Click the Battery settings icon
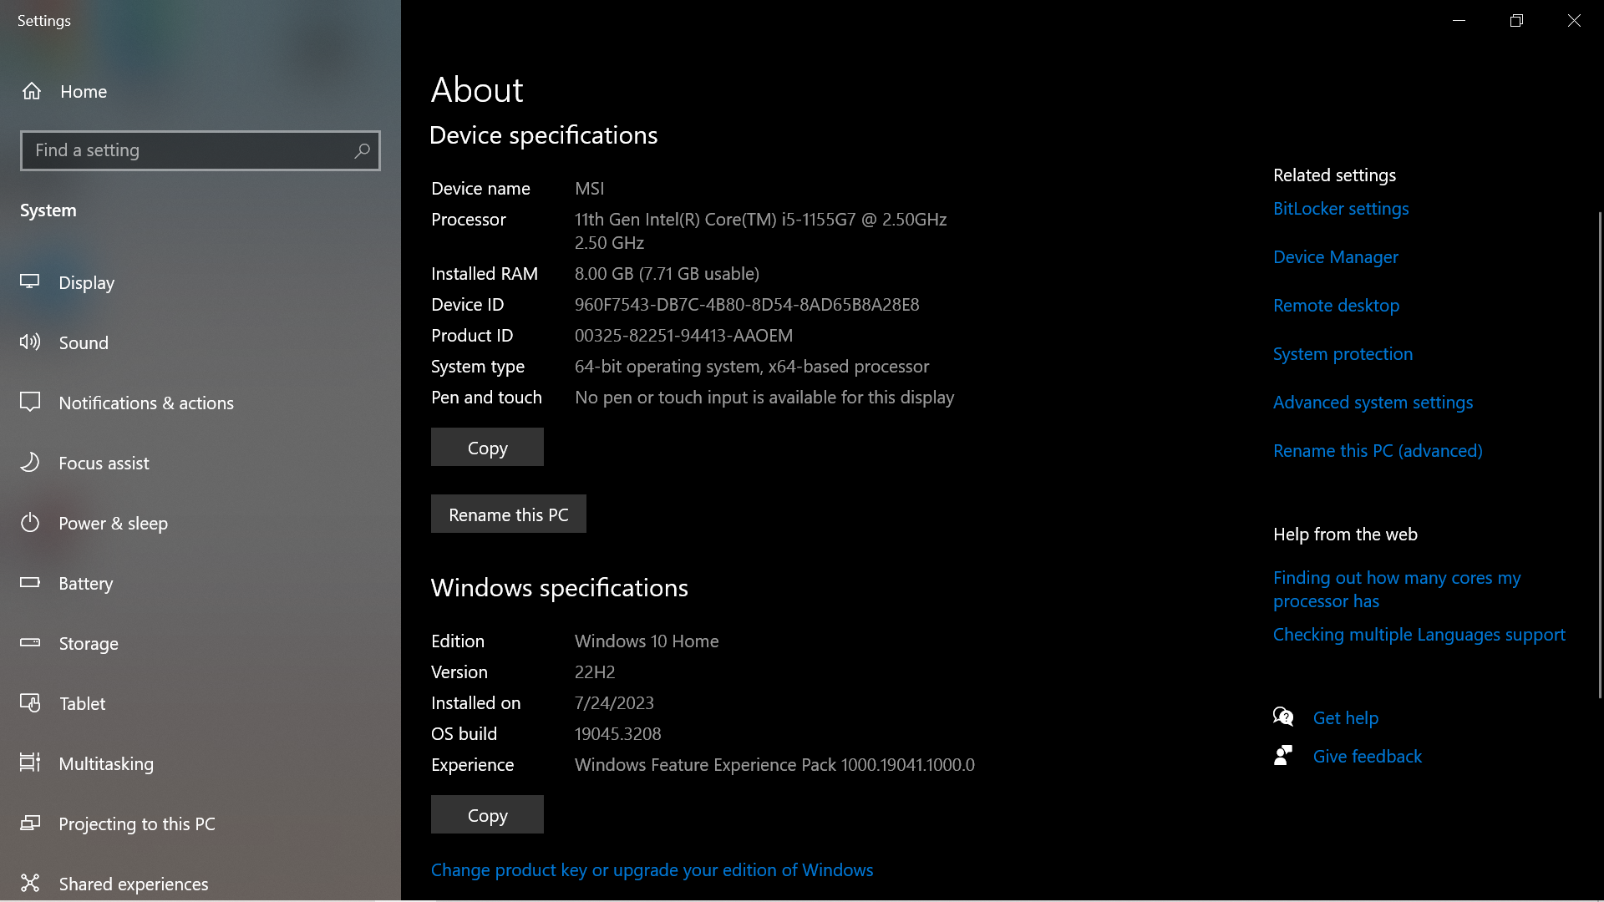Viewport: 1604px width, 902px height. click(x=30, y=583)
